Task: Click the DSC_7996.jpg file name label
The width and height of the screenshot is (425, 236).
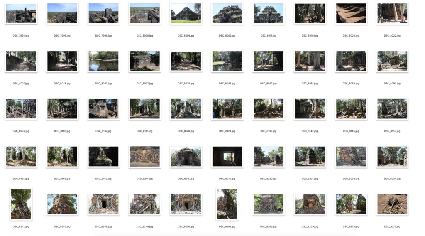Action: [62, 36]
